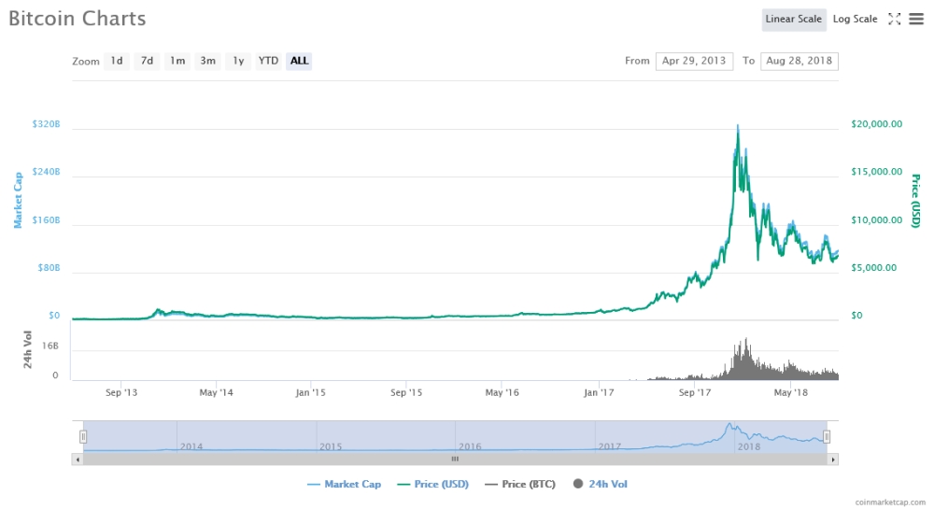Grab the right navigator range handle
Screen dimensions: 934x509
click(827, 436)
